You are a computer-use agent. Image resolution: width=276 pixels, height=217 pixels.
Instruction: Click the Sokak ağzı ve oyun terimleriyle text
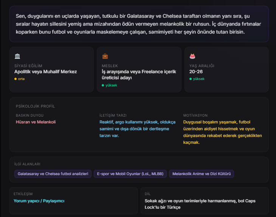pos(200,204)
